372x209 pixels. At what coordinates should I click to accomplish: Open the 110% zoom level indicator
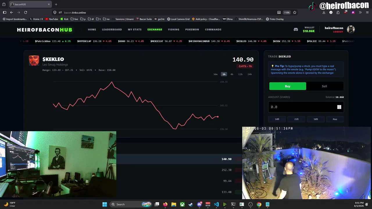(x=287, y=12)
